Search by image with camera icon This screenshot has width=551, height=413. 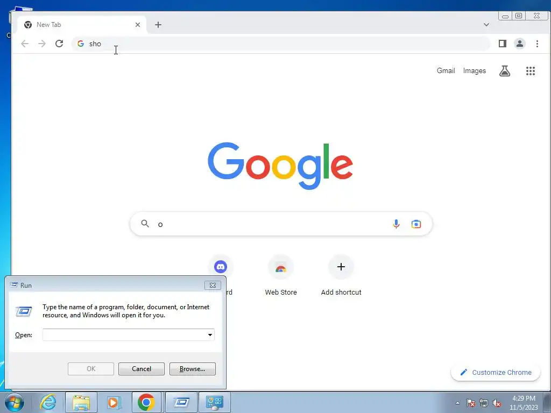[x=416, y=224]
